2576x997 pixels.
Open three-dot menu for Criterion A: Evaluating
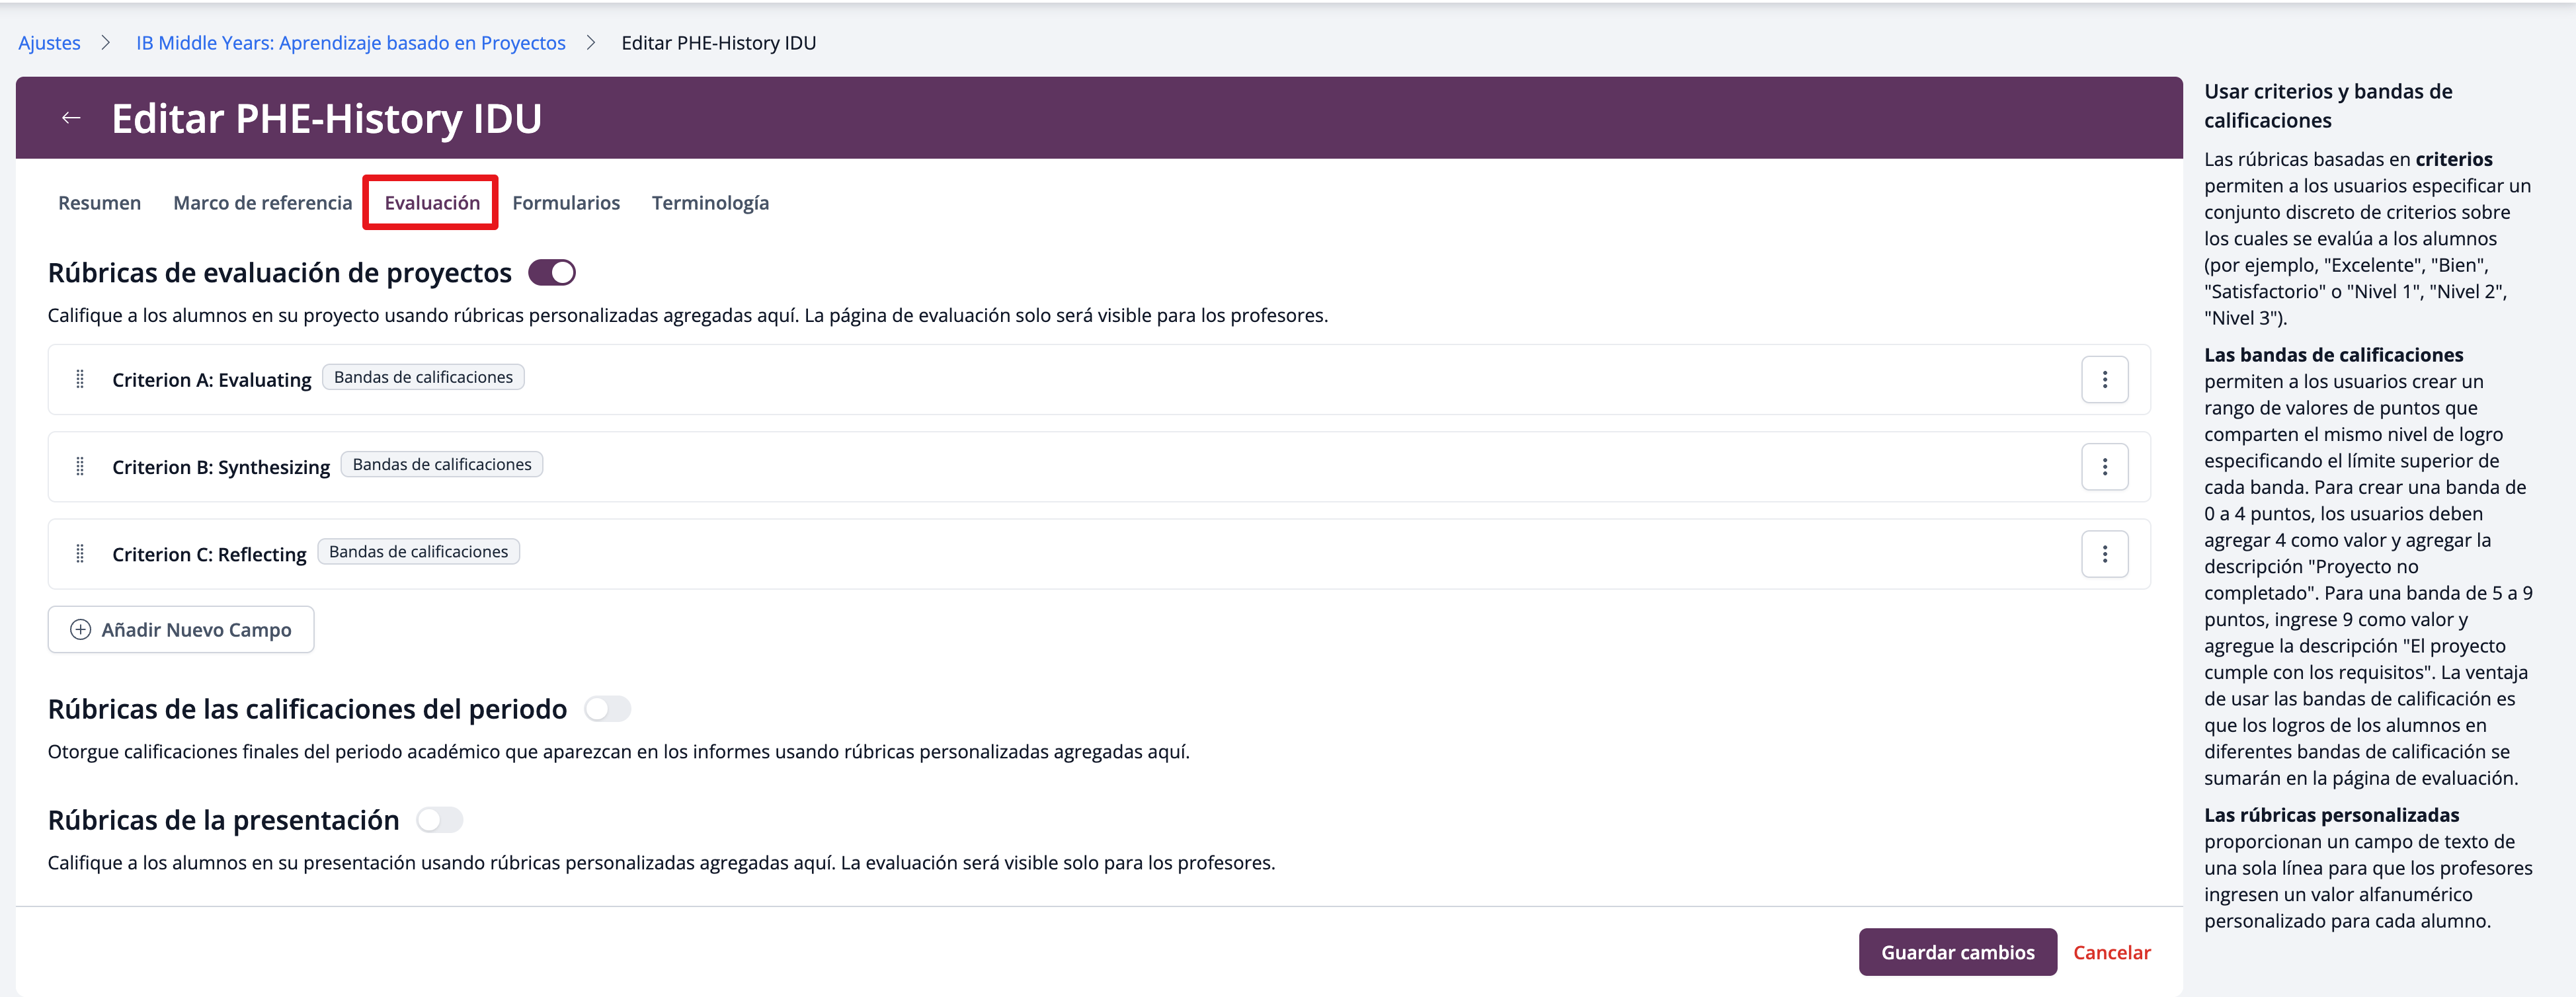[x=2104, y=380]
